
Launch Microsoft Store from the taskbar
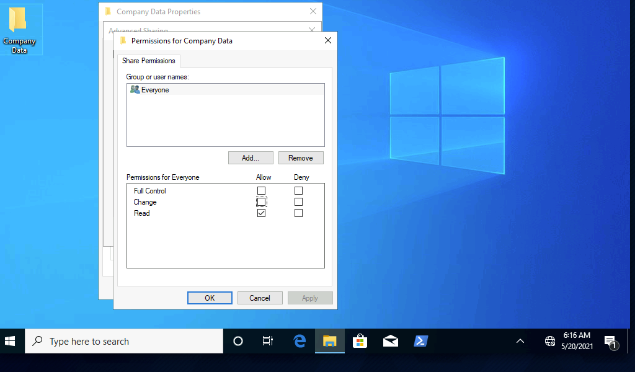[x=360, y=341]
